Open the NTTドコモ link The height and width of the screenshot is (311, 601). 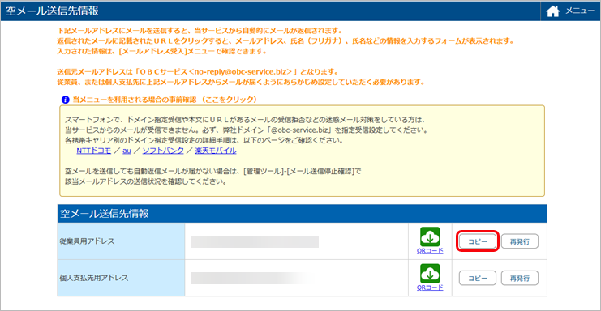click(x=93, y=151)
